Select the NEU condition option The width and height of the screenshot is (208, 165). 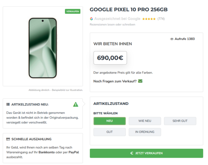[110, 121]
